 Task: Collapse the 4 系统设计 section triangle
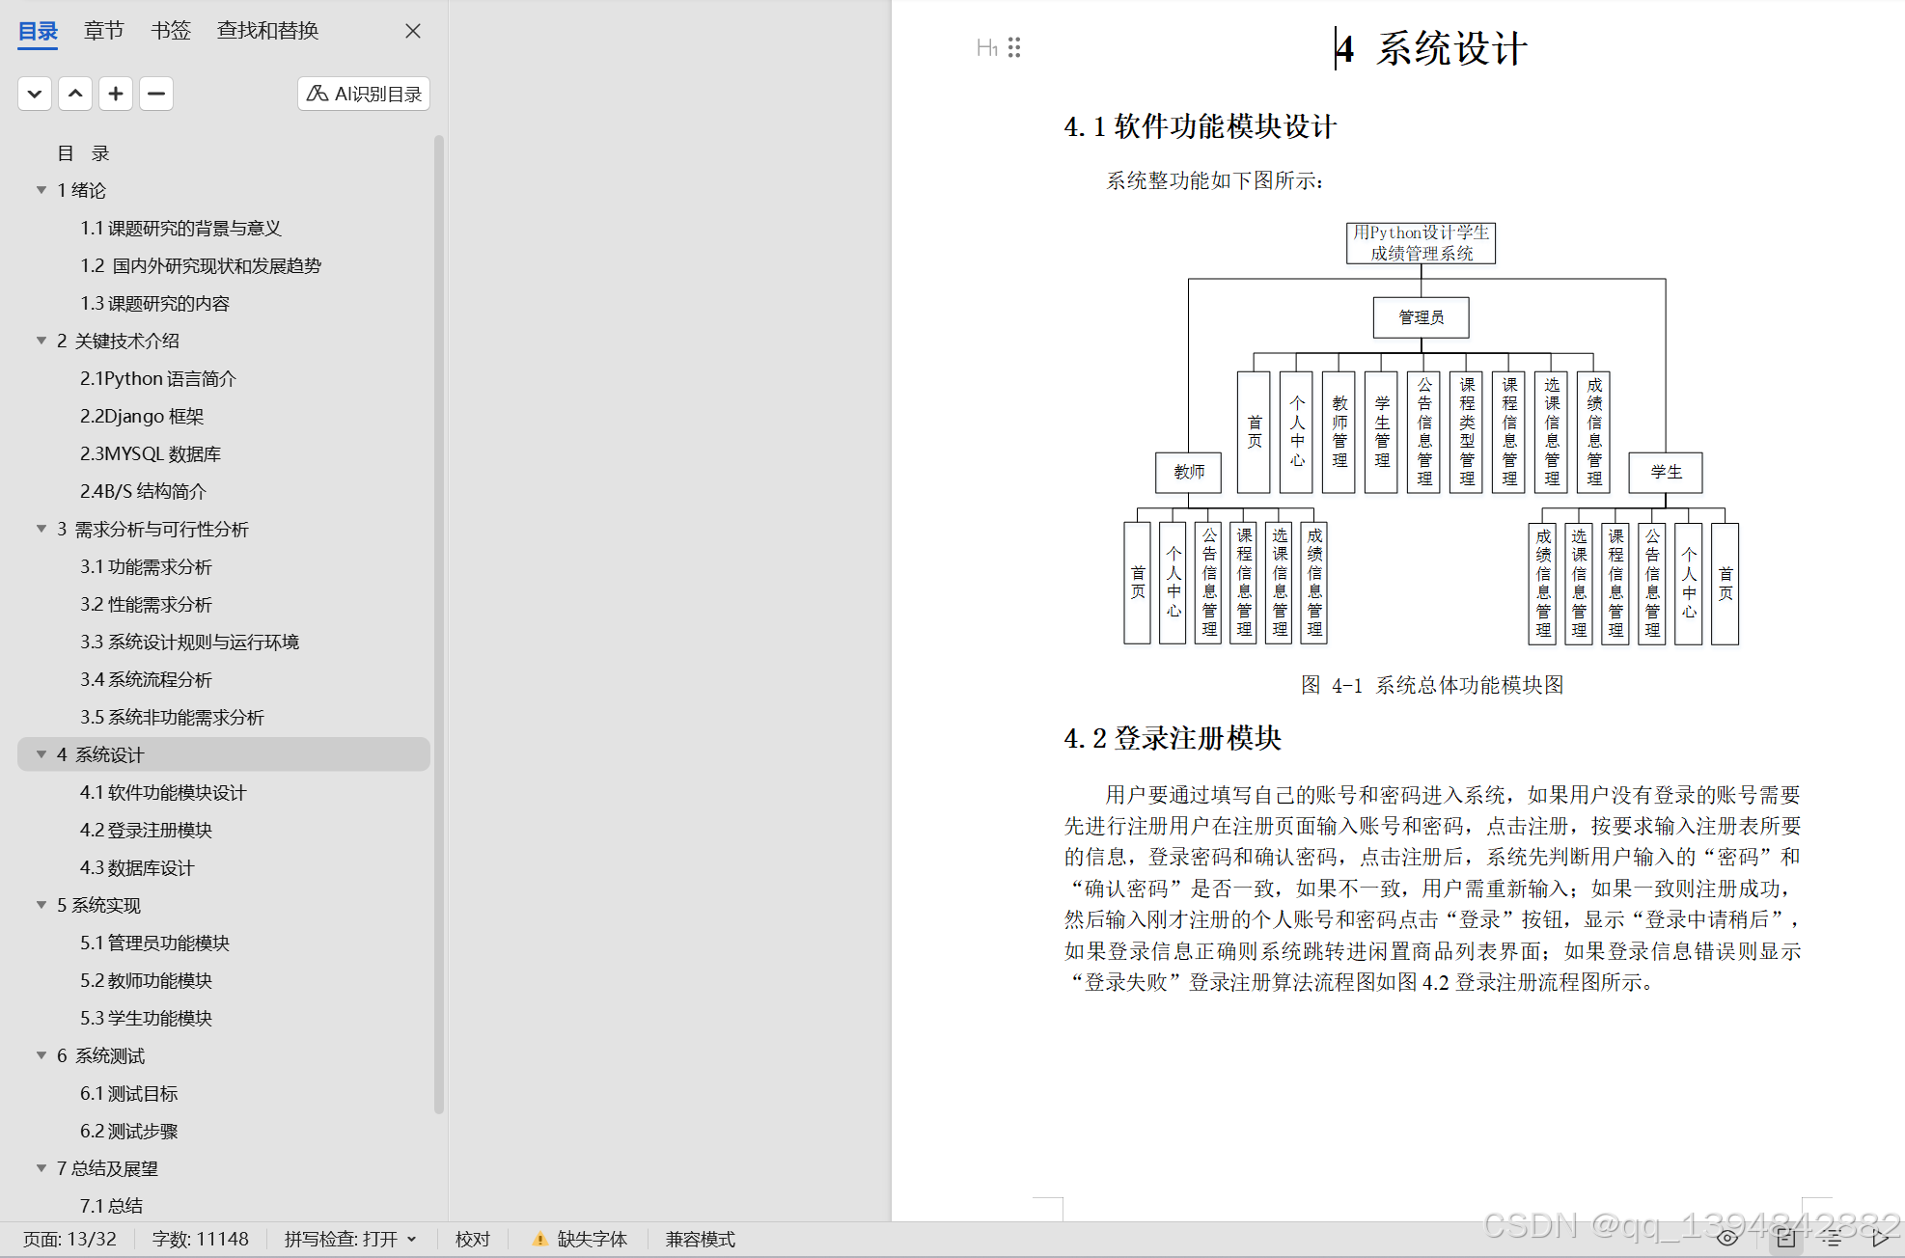coord(41,754)
